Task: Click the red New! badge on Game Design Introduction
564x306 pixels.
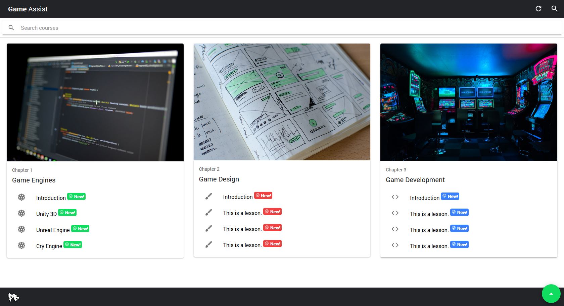Action: coord(263,196)
